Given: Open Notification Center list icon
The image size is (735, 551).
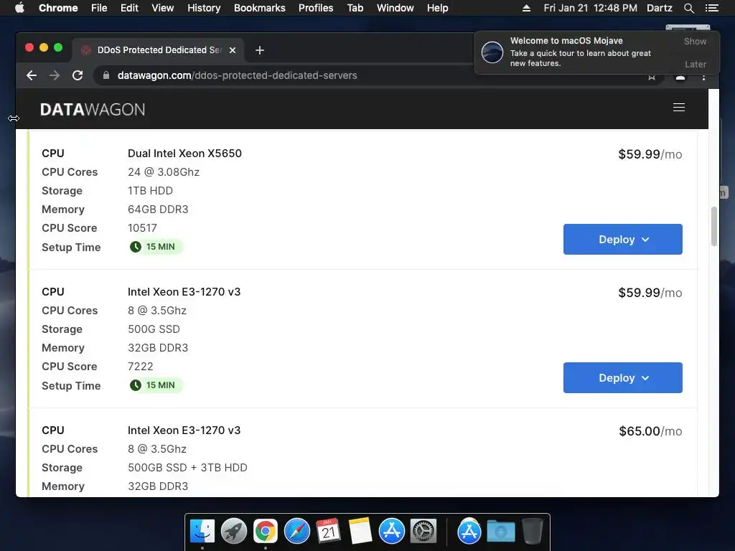Looking at the screenshot, I should pos(711,8).
